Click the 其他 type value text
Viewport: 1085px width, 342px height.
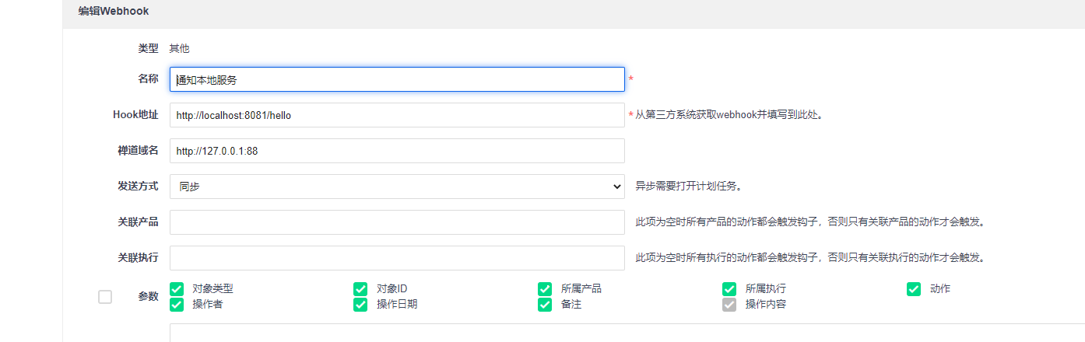(180, 48)
